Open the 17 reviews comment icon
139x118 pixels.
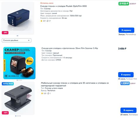tap(48, 21)
